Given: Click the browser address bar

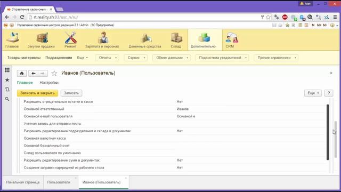Looking at the screenshot, I should [x=143, y=17].
